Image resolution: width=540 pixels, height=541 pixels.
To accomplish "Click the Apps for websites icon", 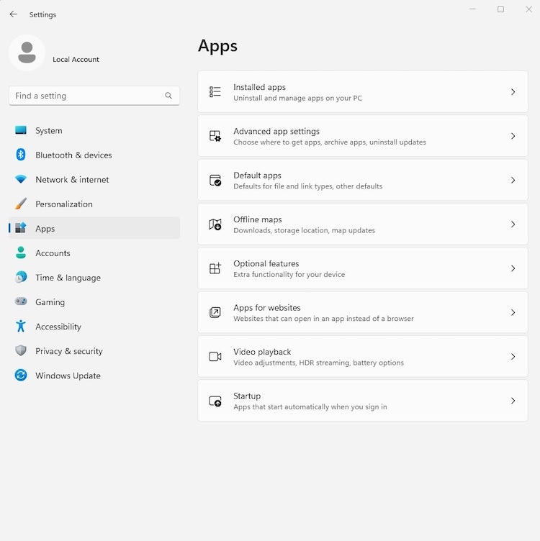I will point(215,312).
